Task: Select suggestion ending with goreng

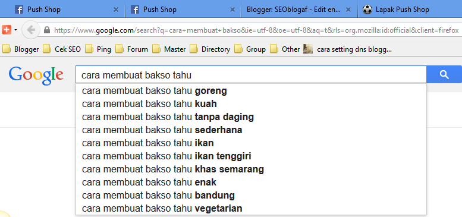Action: click(251, 91)
